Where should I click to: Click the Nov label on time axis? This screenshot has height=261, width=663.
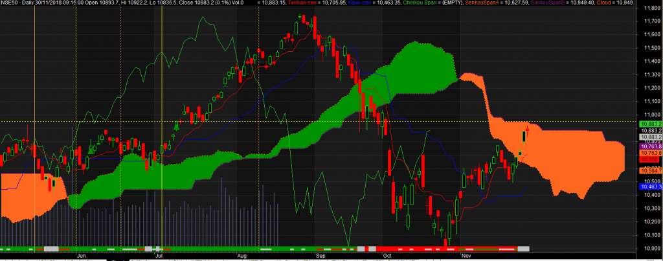pyautogui.click(x=466, y=256)
